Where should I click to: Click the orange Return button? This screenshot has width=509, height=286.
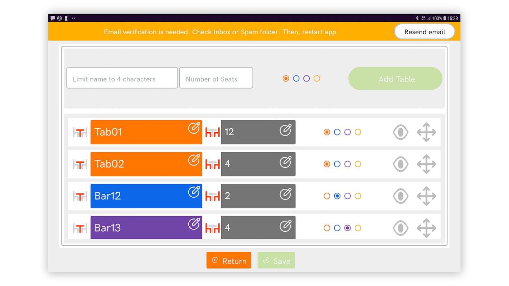click(x=229, y=260)
